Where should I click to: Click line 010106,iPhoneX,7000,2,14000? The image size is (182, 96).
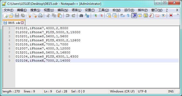pyautogui.click(x=43, y=61)
